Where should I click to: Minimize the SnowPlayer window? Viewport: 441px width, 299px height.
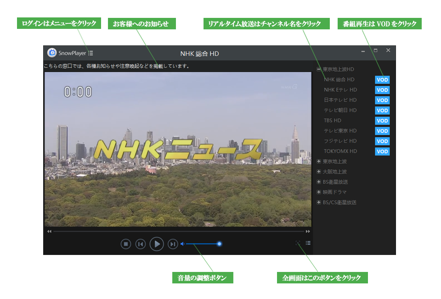point(363,51)
